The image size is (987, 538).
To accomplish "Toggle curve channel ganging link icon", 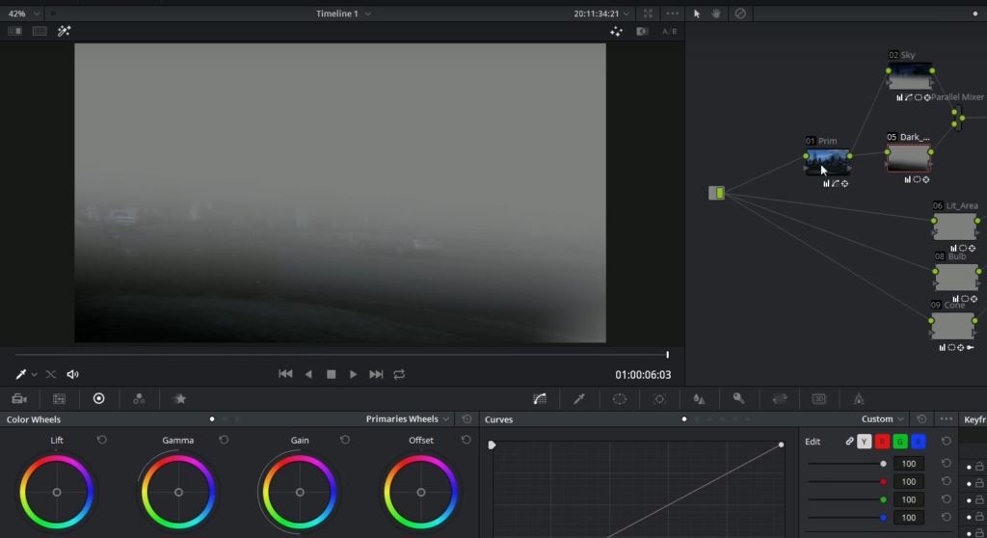I will point(849,442).
